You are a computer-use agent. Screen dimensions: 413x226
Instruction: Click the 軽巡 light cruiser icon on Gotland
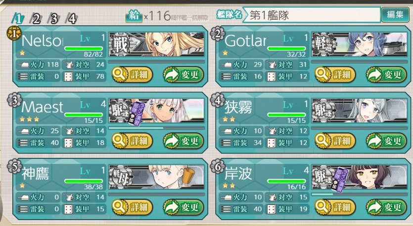click(x=323, y=44)
